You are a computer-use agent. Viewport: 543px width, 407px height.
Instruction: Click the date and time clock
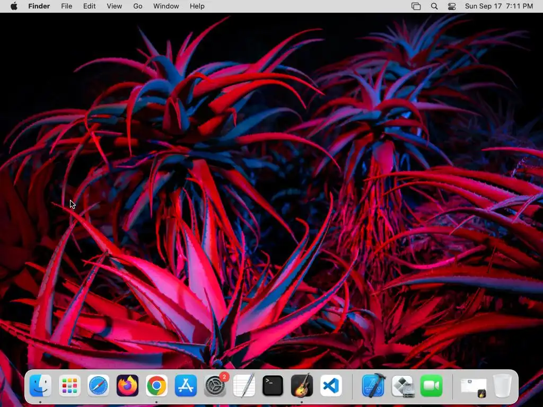[498, 6]
